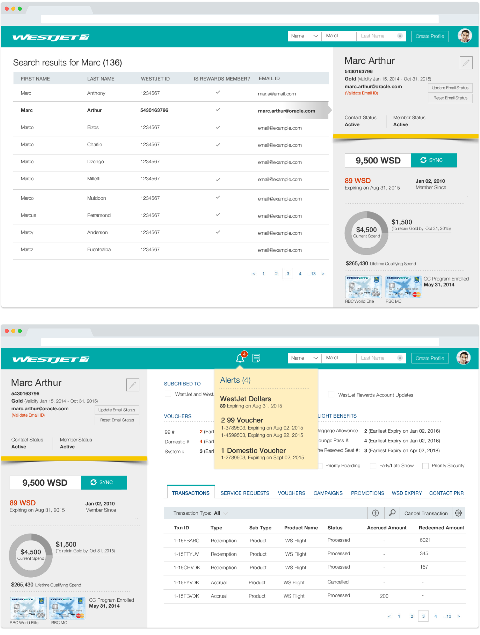Go to next page arrow in transactions
Screen dimensions: 480x635
tap(459, 616)
